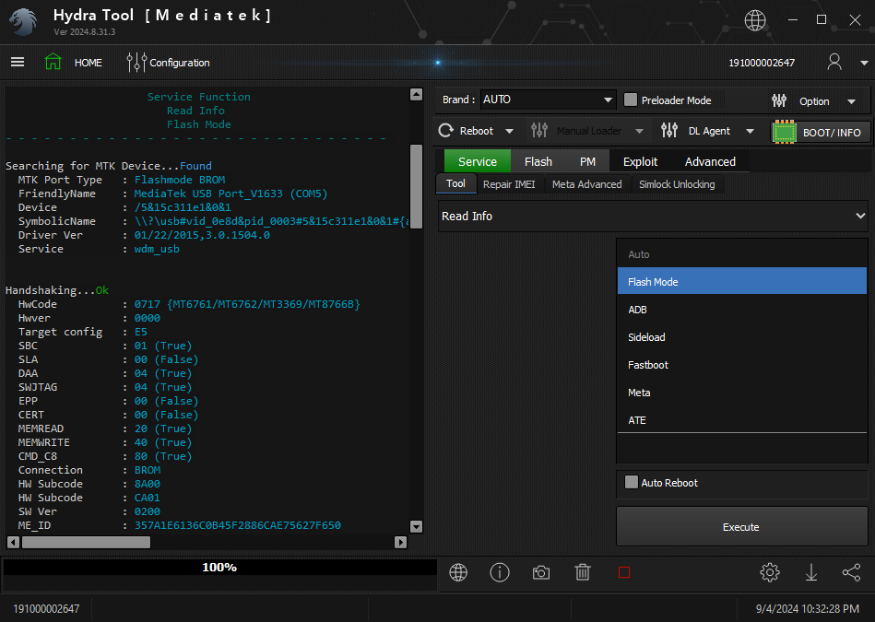
Task: Select Meta in mode list
Action: coord(741,393)
